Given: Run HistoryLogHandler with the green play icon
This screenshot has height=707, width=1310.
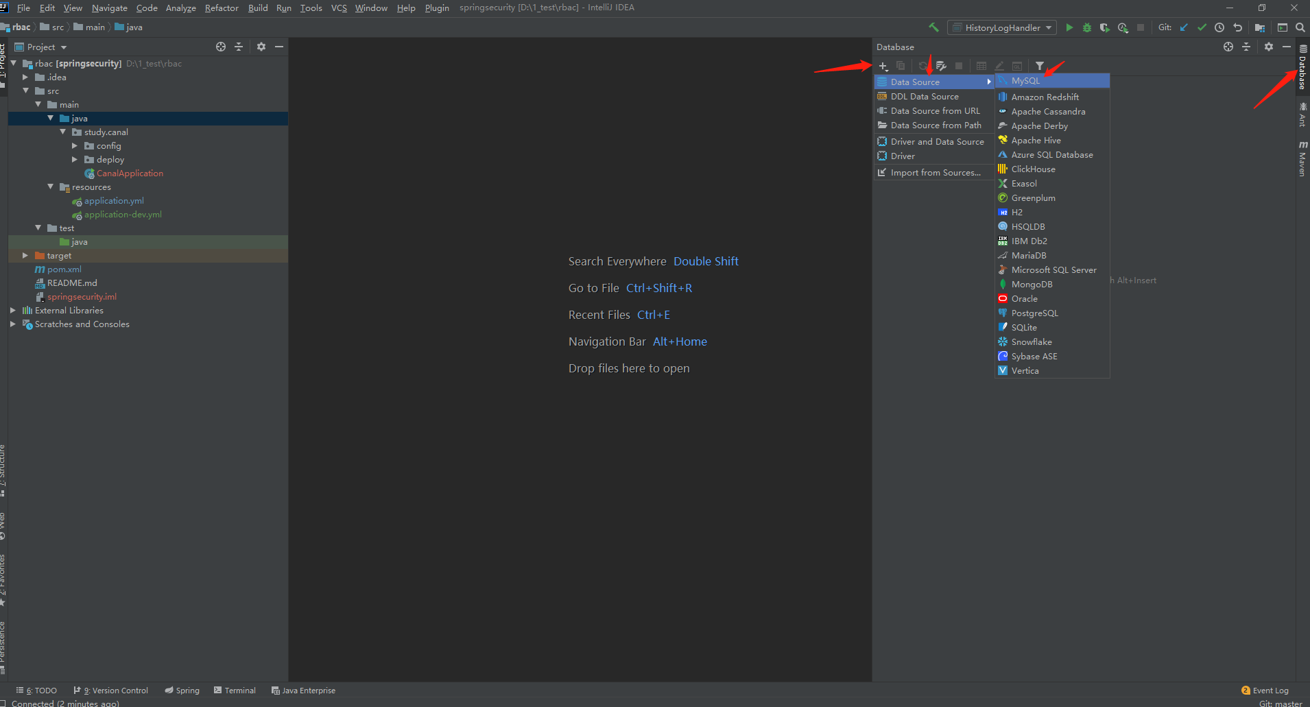Looking at the screenshot, I should tap(1069, 27).
